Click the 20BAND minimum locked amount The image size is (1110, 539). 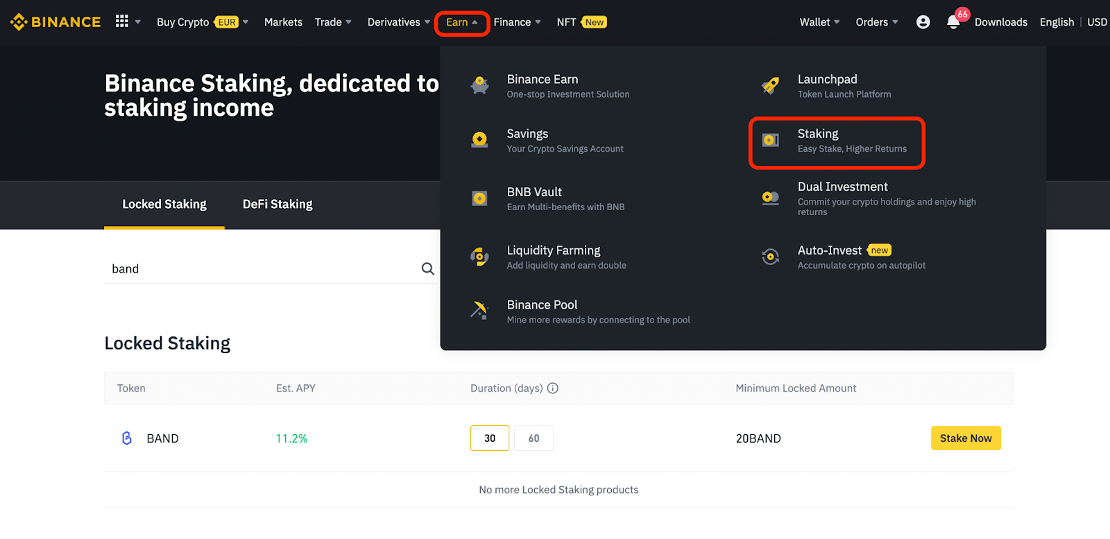pyautogui.click(x=758, y=438)
